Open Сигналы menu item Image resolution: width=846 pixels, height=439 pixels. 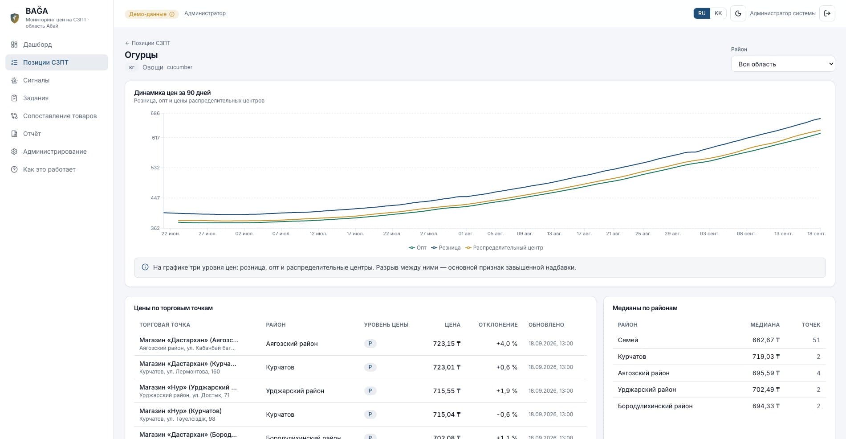57,80
